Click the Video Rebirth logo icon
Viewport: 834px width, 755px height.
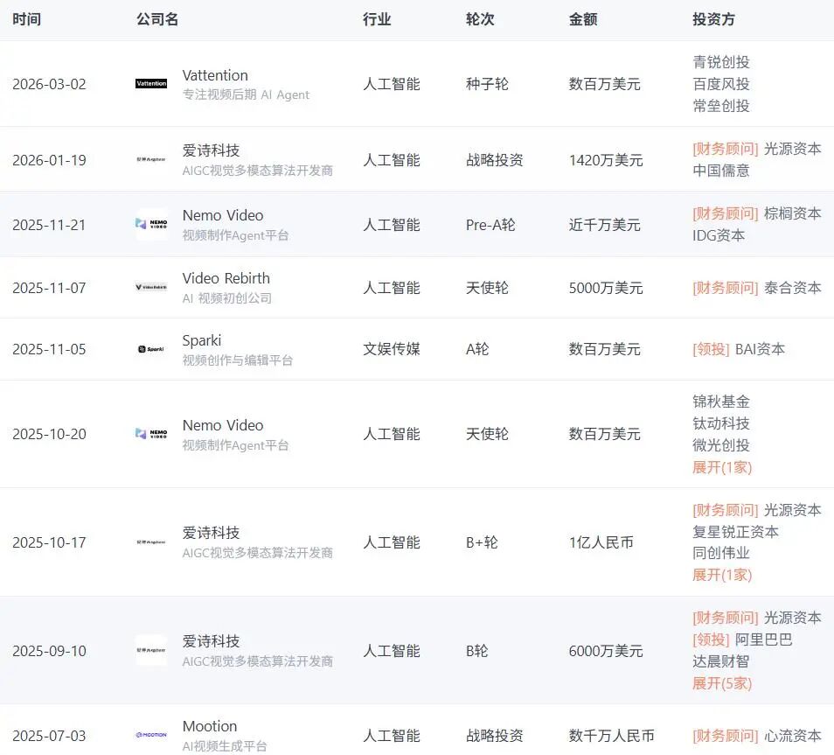click(x=151, y=287)
